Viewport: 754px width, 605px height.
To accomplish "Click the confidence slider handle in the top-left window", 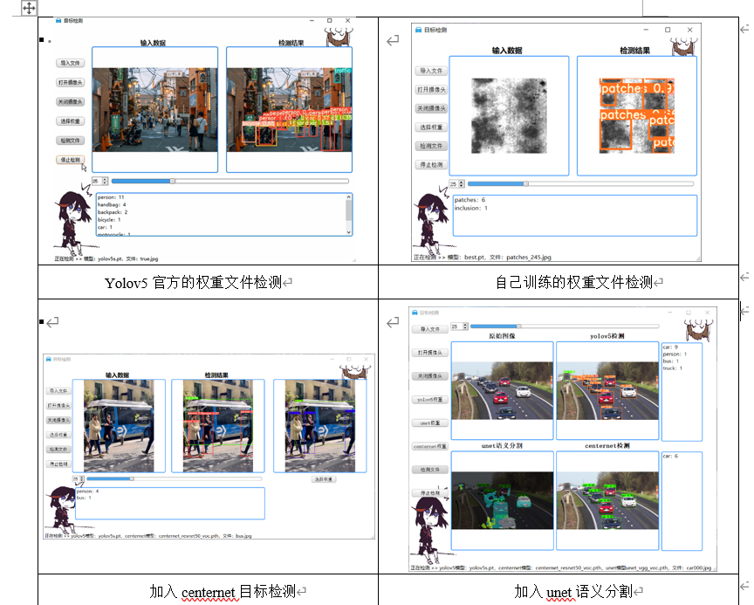I will coord(173,181).
